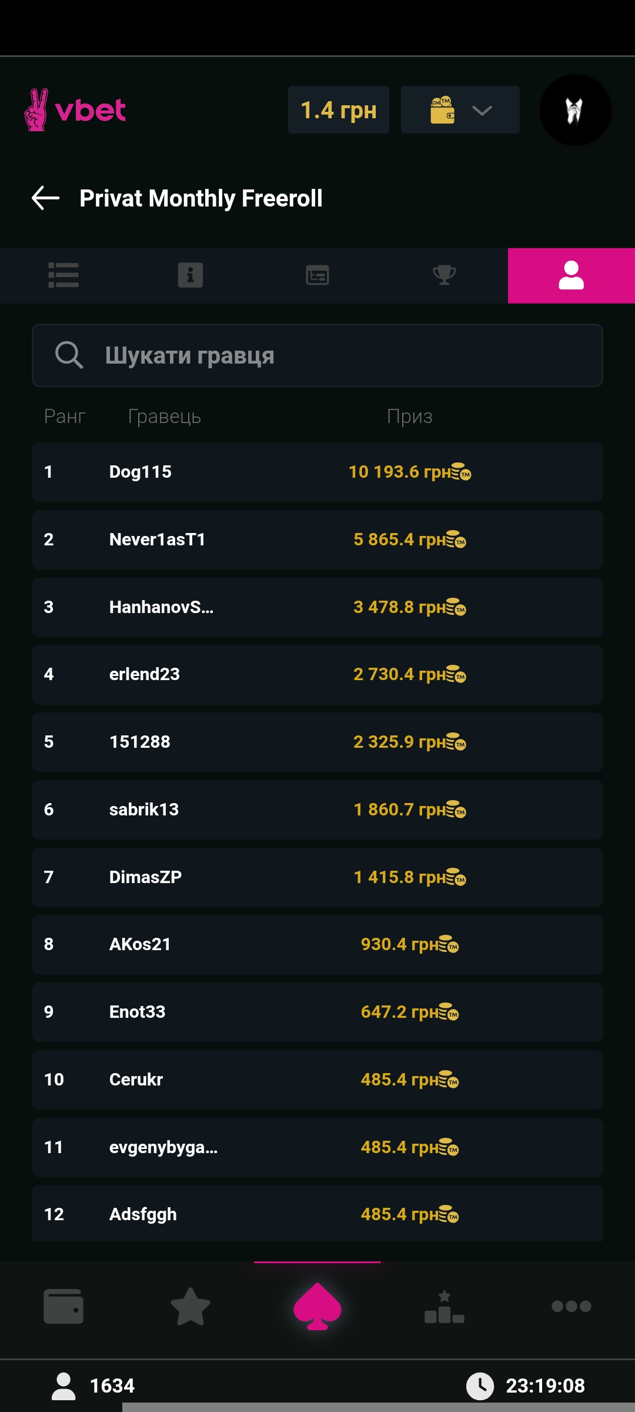The image size is (635, 1412).
Task: Select the pink spade poker icon
Action: [317, 1307]
